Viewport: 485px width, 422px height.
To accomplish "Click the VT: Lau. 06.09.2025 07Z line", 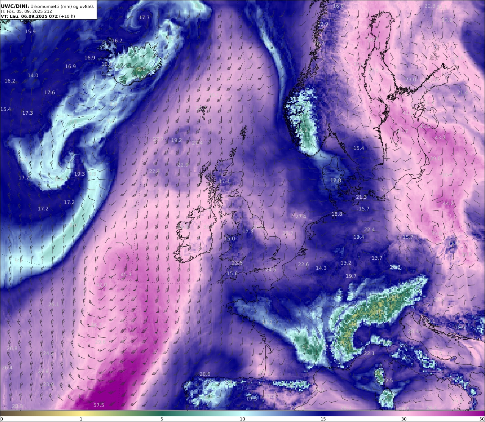I will click(x=38, y=16).
